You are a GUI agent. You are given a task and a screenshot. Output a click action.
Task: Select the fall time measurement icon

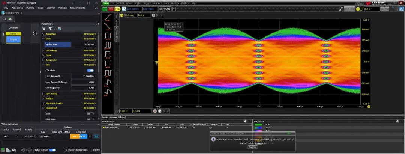tap(108, 26)
